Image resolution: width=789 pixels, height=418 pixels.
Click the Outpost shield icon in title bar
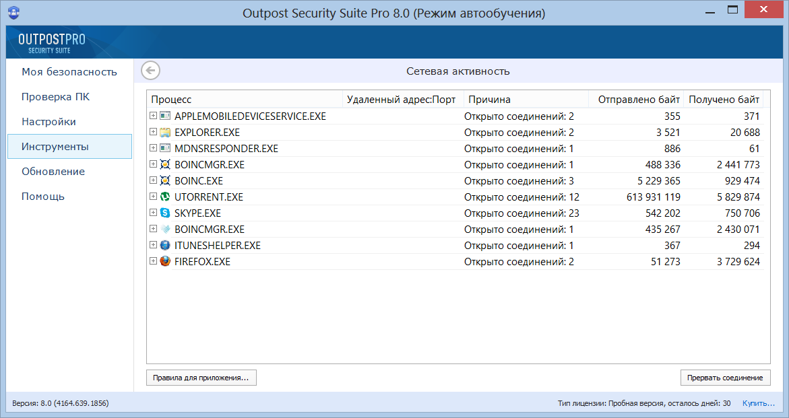pyautogui.click(x=13, y=13)
